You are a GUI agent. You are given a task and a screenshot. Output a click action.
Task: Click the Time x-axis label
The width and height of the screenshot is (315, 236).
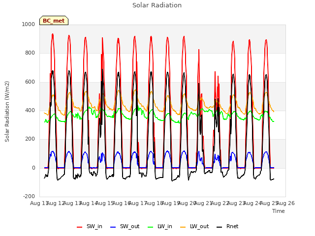[279, 211]
